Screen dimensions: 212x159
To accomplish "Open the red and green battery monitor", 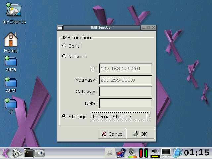I will point(143,153).
